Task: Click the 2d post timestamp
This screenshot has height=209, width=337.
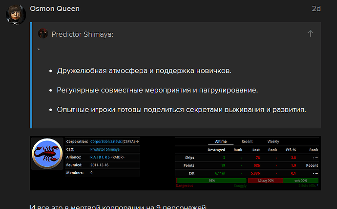Action: coord(316,9)
